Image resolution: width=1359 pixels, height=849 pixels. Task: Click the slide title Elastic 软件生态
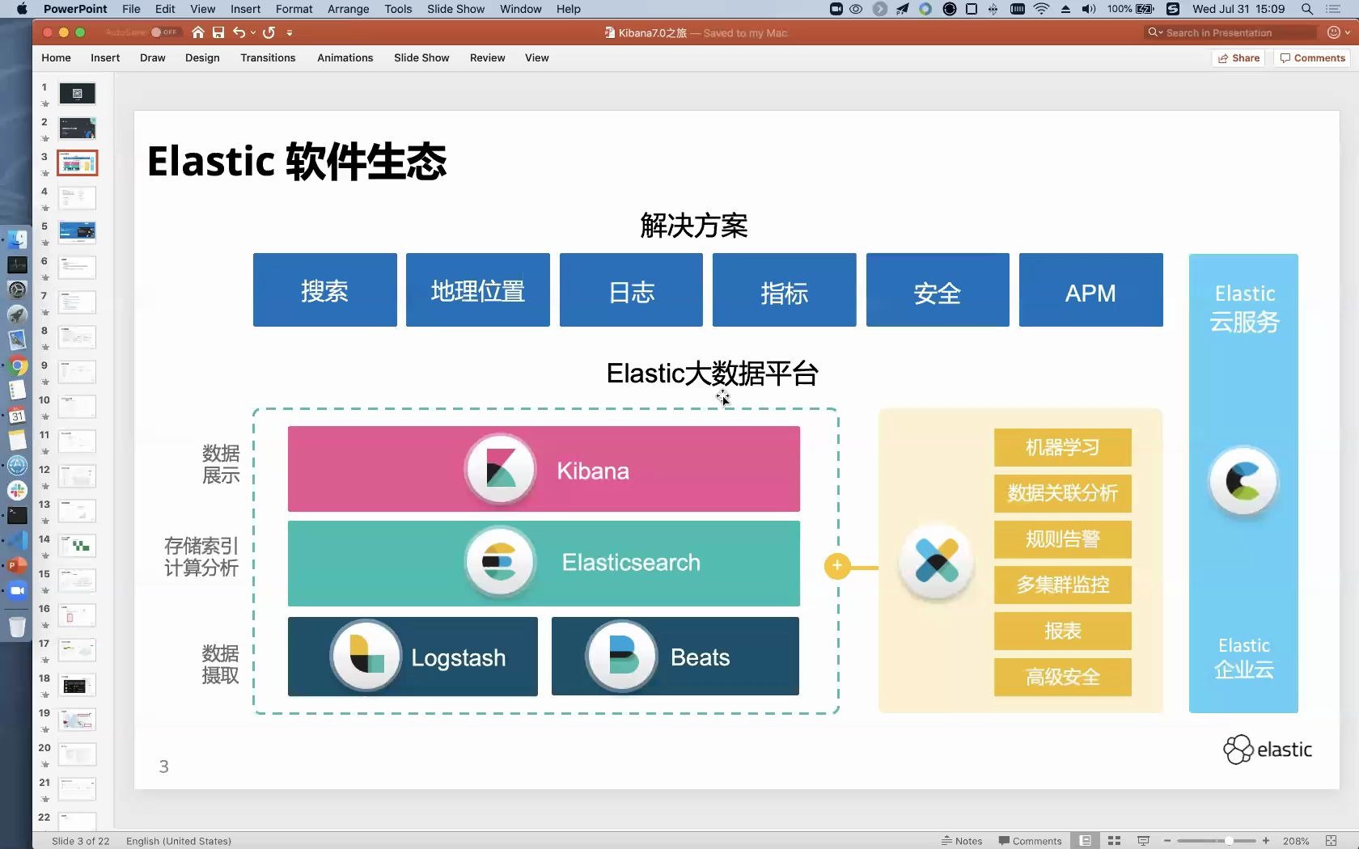coord(297,161)
